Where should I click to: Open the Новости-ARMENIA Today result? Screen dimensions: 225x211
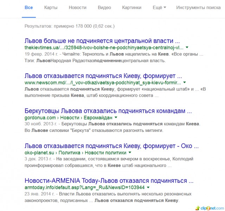(109, 181)
